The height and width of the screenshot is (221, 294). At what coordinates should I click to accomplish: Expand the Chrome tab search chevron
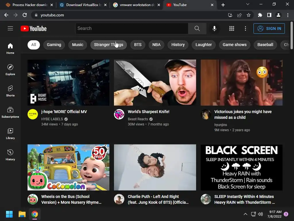[x=248, y=4]
